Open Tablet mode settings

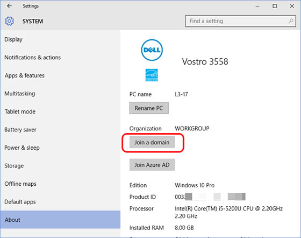[60, 111]
